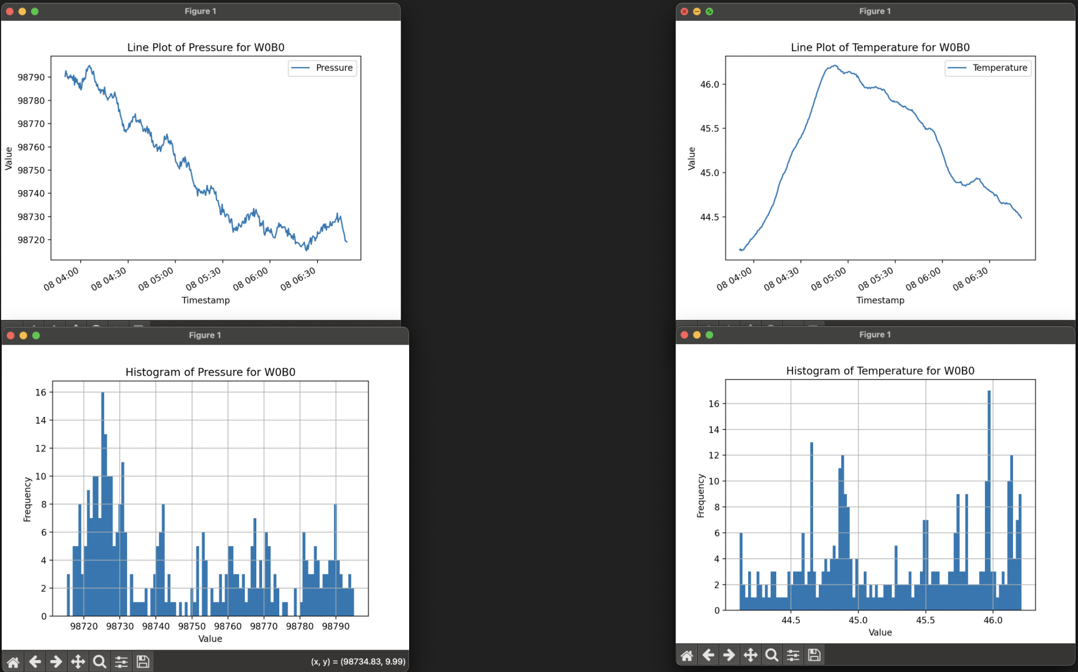Image resolution: width=1078 pixels, height=672 pixels.
Task: Reset view with Home in Temperature histogram toolbar
Action: click(687, 655)
